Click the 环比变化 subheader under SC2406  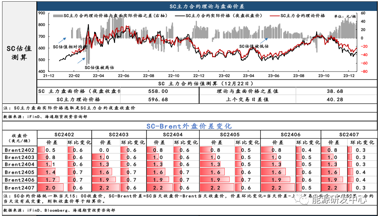308,142
